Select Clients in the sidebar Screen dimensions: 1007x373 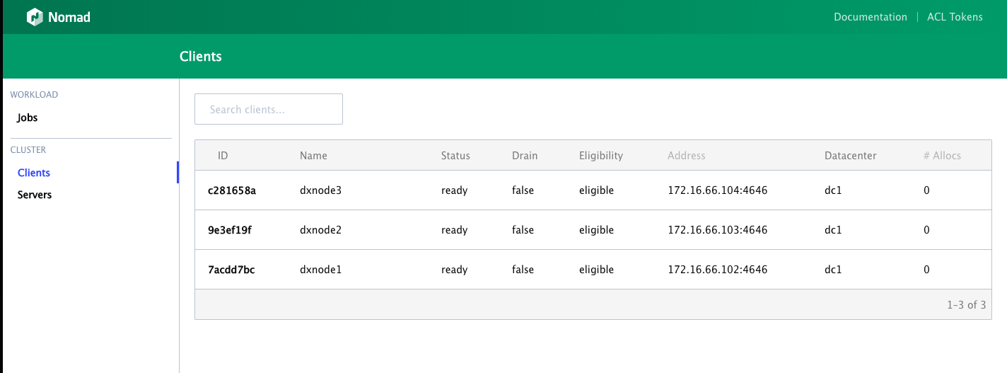click(x=34, y=173)
